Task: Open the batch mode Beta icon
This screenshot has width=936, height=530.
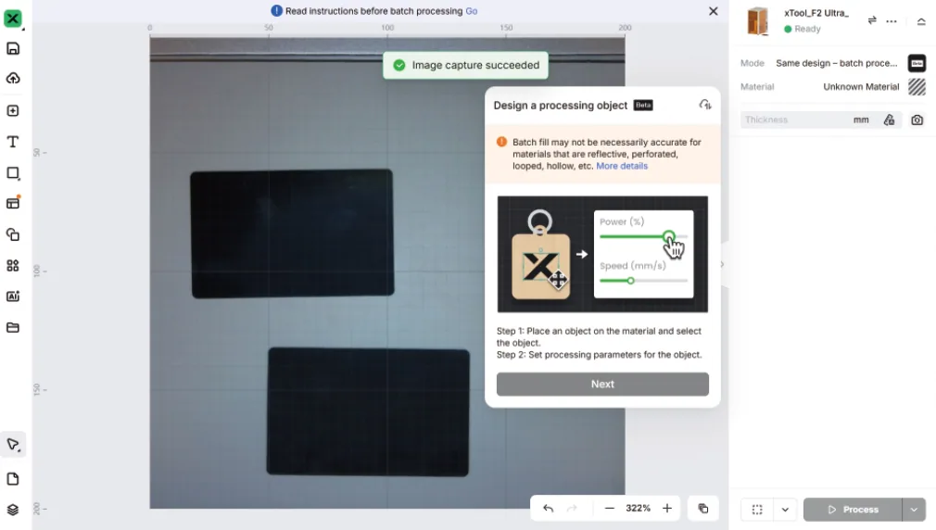Action: [x=917, y=63]
